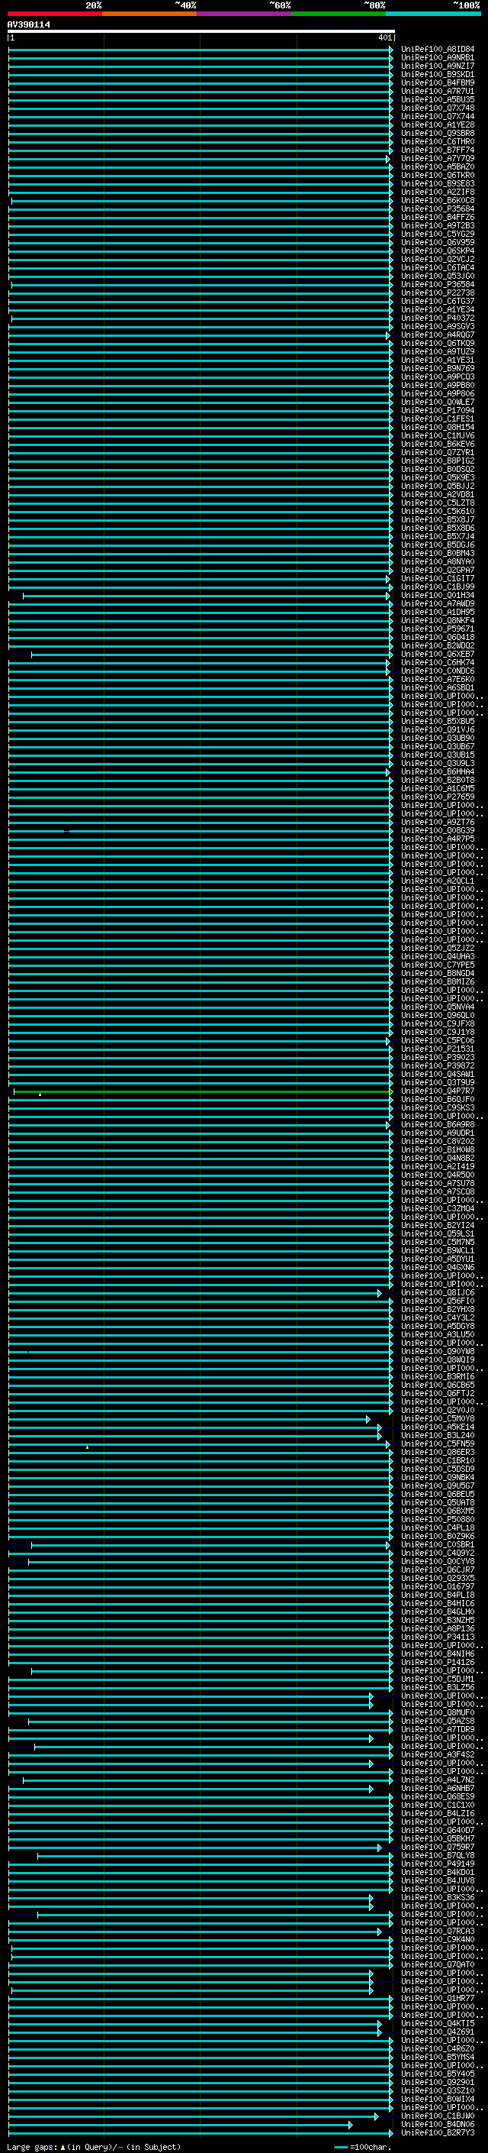
Task: Click the green ~80% identity legend segment
Action: pos(339,14)
